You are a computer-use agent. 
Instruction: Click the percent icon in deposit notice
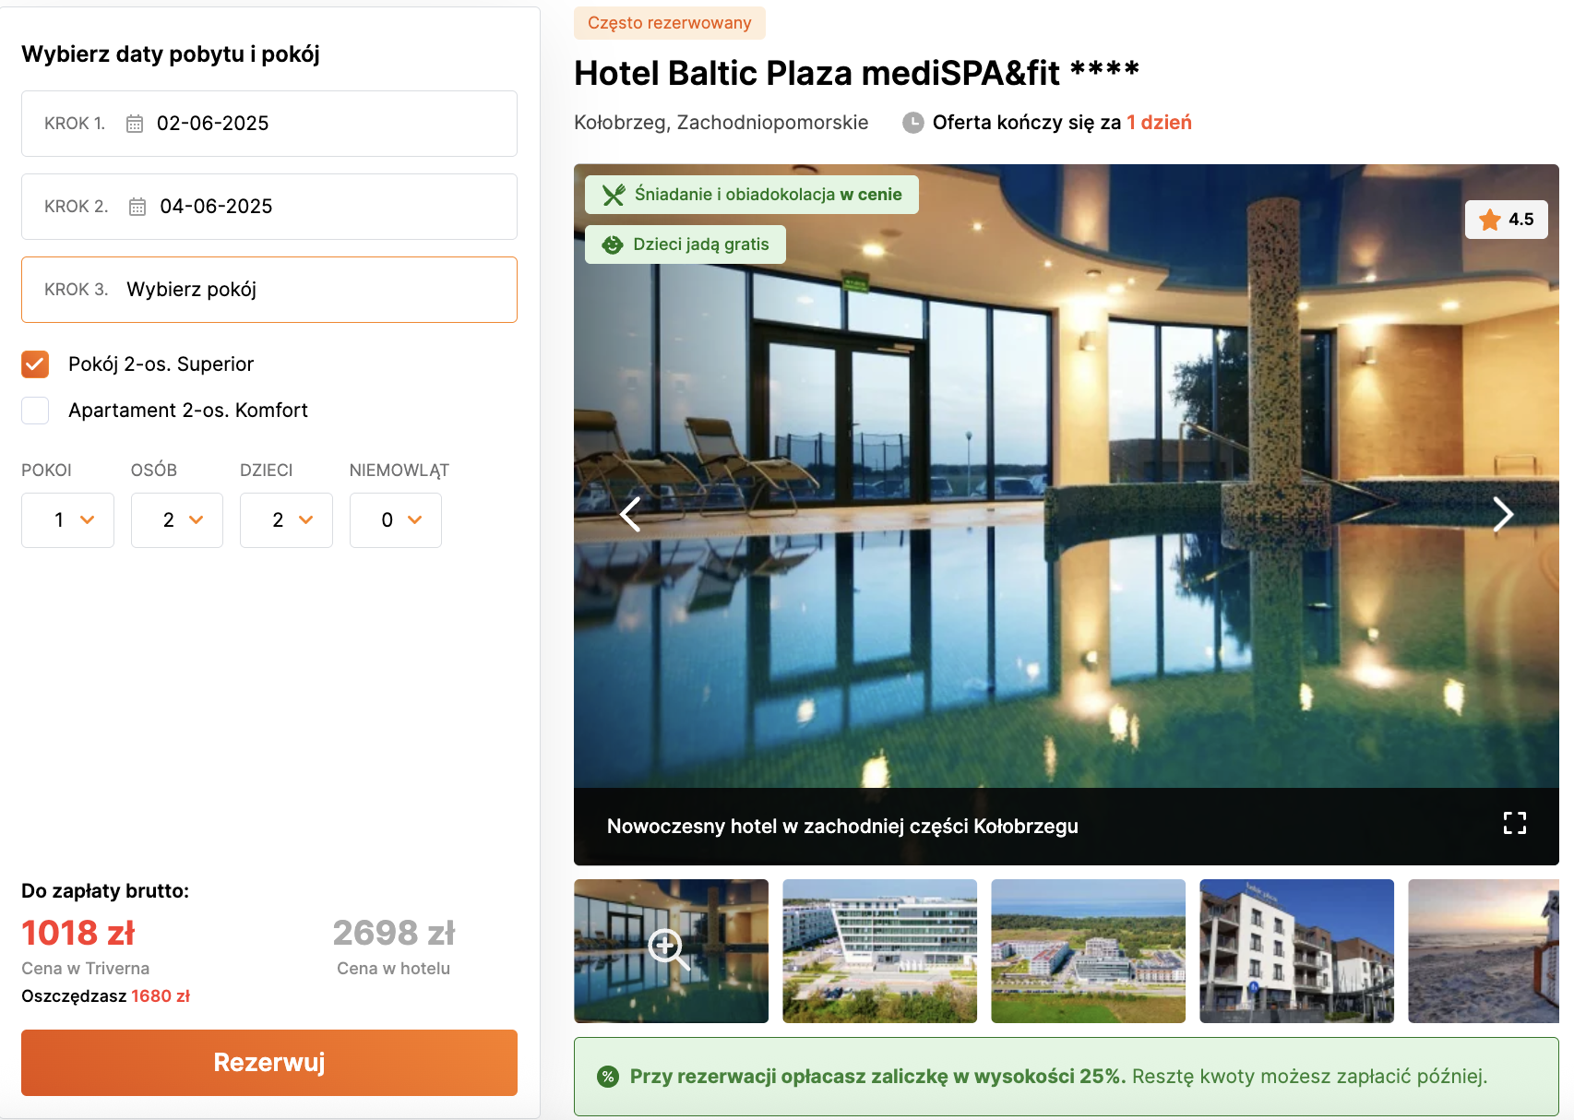608,1077
